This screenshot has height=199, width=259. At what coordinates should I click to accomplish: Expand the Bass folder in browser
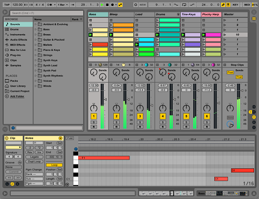36,29
